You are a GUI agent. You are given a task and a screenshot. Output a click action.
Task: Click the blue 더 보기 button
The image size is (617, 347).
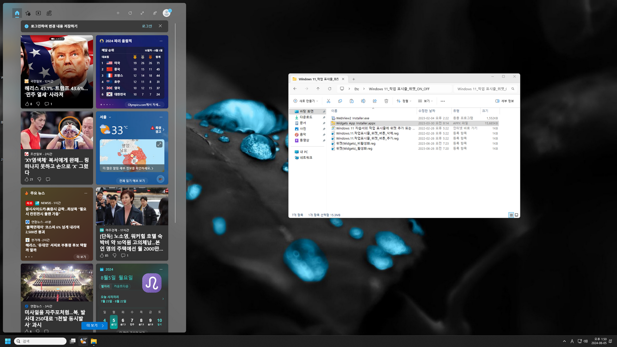pyautogui.click(x=94, y=325)
